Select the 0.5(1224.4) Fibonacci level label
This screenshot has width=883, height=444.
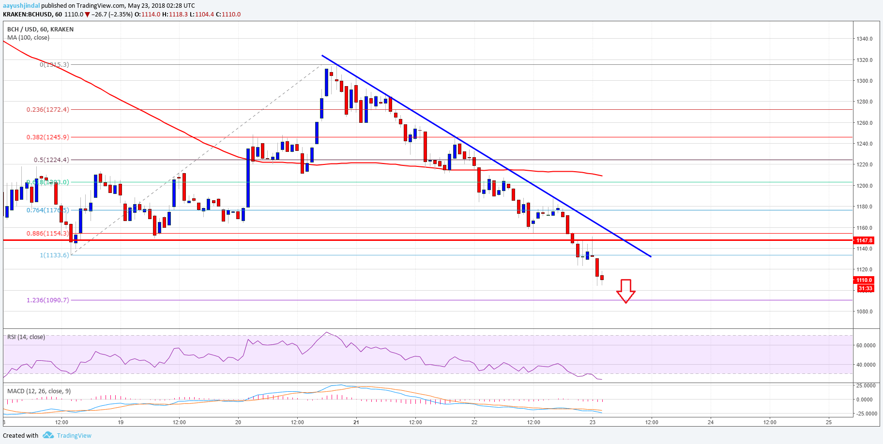click(x=51, y=160)
